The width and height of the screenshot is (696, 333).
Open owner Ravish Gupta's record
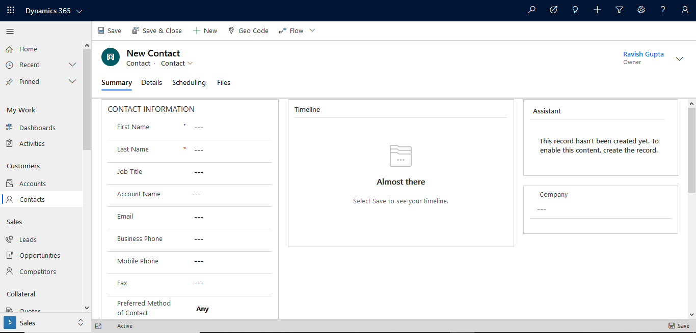644,54
